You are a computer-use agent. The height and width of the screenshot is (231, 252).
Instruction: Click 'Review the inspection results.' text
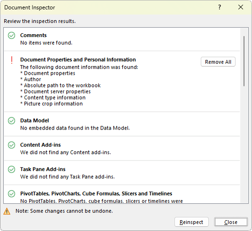[x=39, y=21]
